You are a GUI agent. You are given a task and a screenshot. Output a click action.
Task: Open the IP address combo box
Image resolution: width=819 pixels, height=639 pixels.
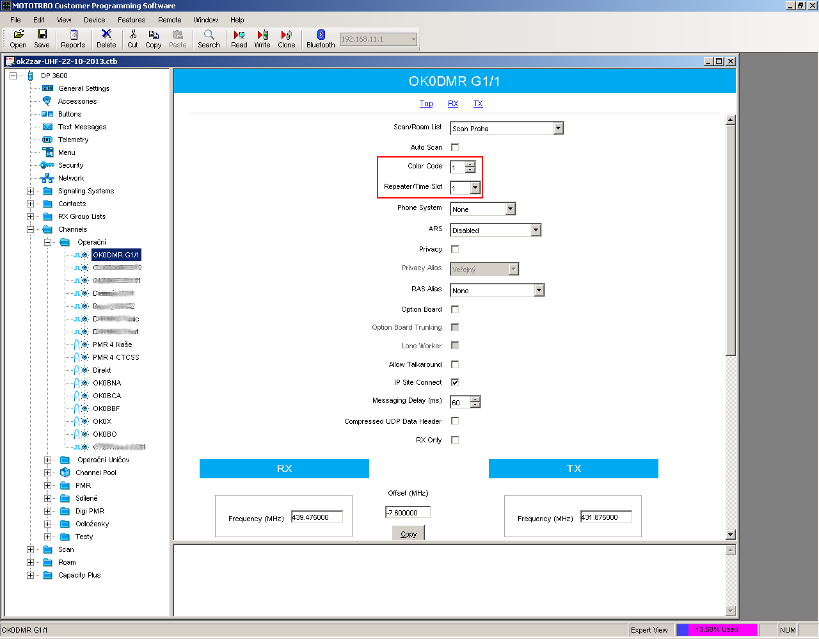click(378, 39)
